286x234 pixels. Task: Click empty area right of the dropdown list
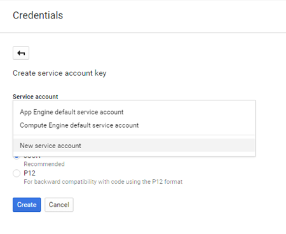point(271,128)
